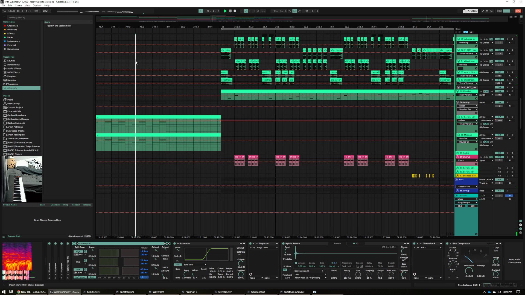Open Samples category in browser

11,80
